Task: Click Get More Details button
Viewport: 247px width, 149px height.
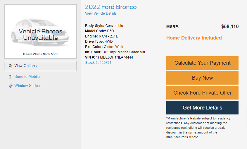Action: [202, 108]
